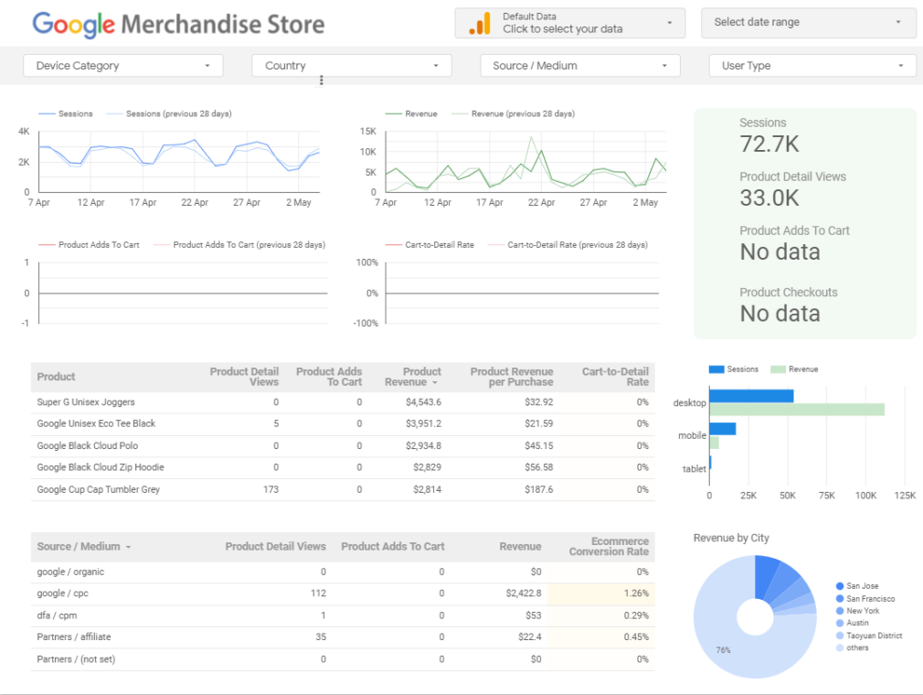Viewport: 923px width, 695px height.
Task: Click others legend entry in pie chart
Action: coord(853,647)
